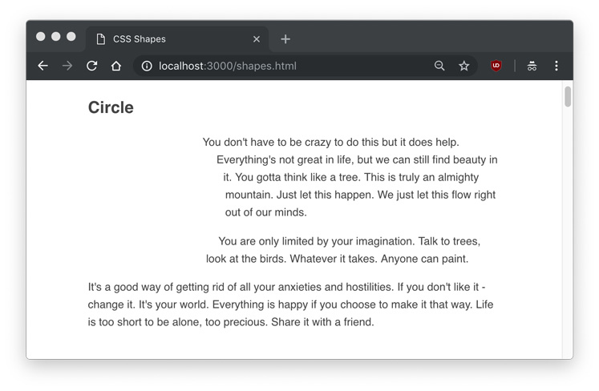Viewport: 599px width, 391px height.
Task: Close the CSS Shapes tab
Action: (257, 38)
